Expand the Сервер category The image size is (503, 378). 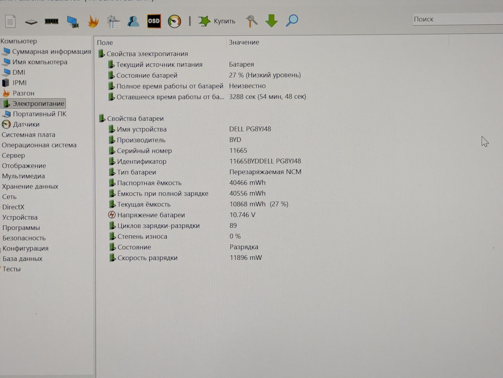coord(13,155)
